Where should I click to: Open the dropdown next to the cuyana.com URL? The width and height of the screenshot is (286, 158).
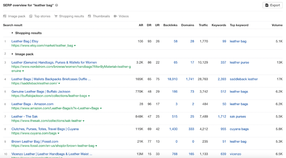click(x=58, y=133)
